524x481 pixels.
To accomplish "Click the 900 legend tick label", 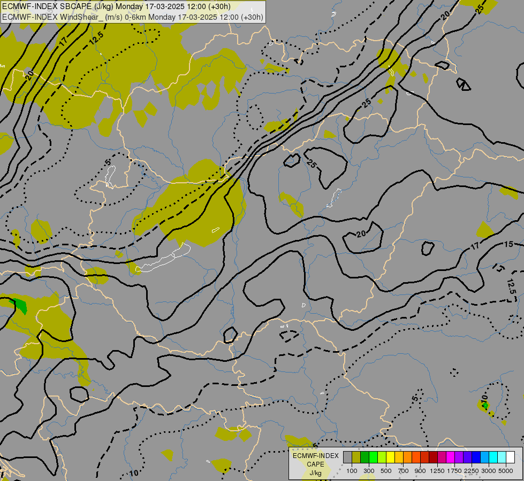I will [420, 471].
